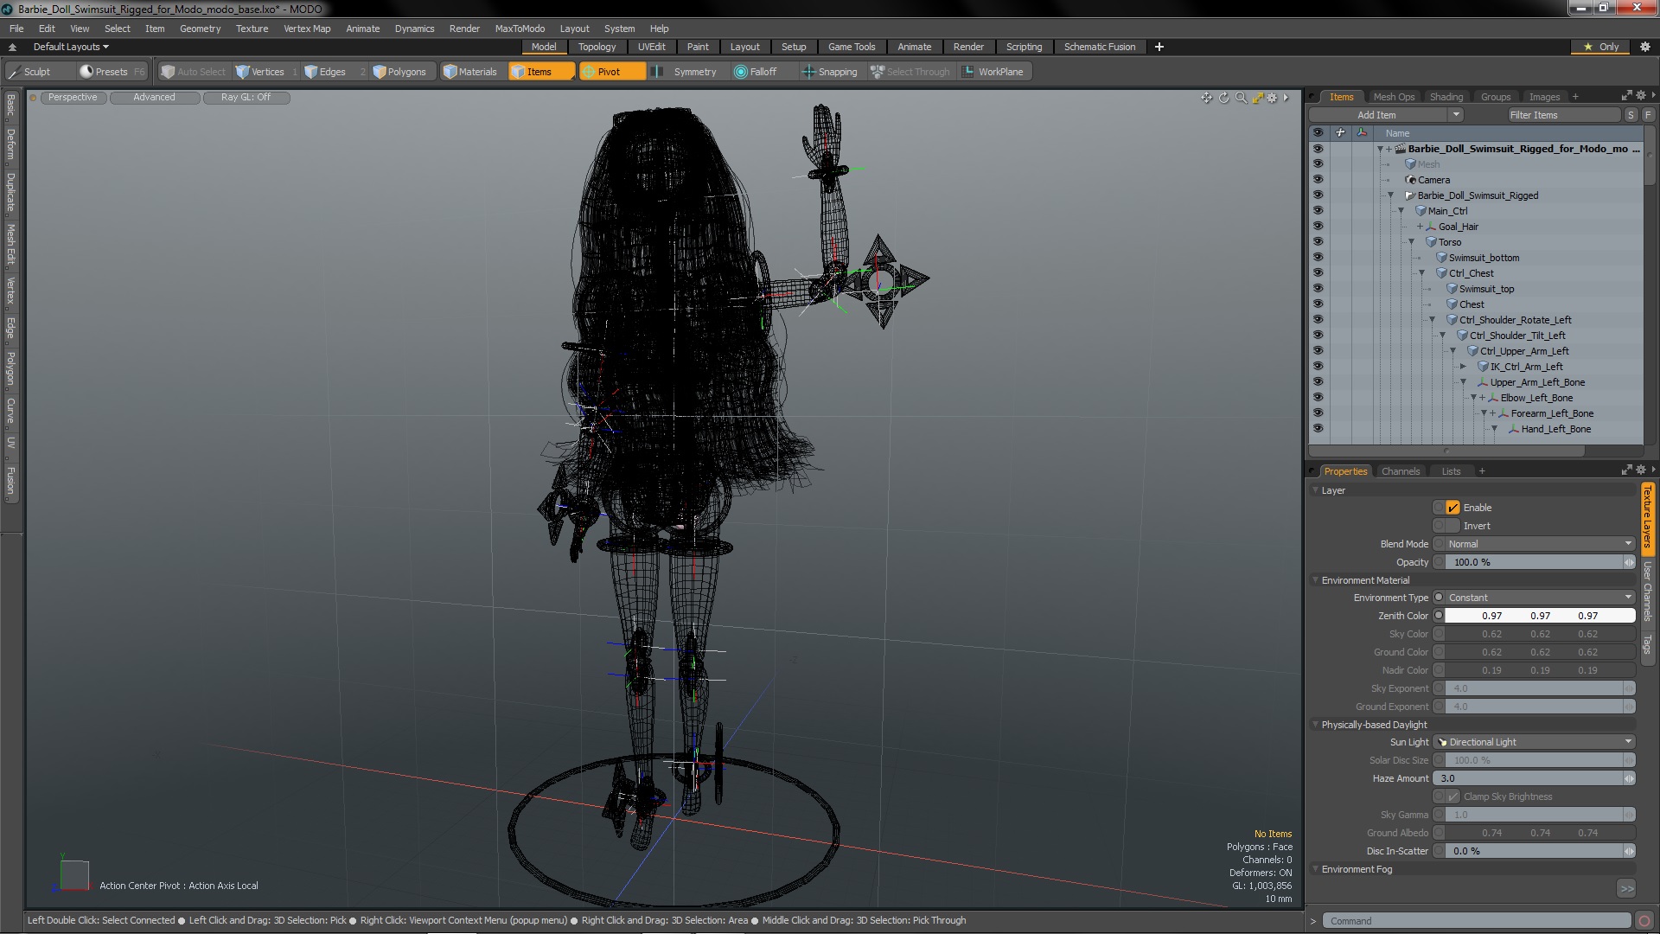Click the Pivot mode button

(x=611, y=72)
